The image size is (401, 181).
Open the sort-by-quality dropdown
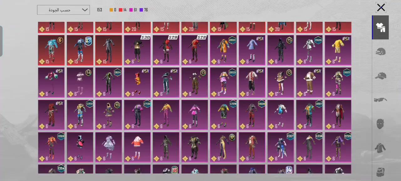[63, 10]
